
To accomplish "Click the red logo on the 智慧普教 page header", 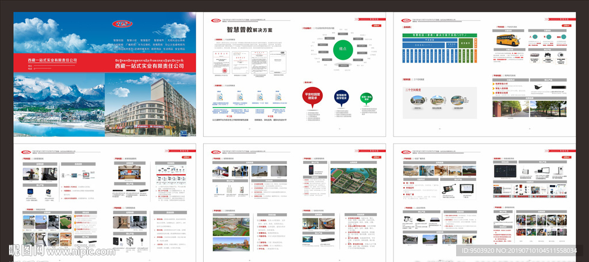I will (x=216, y=21).
